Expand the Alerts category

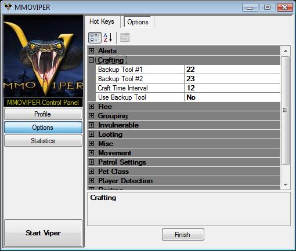click(91, 51)
